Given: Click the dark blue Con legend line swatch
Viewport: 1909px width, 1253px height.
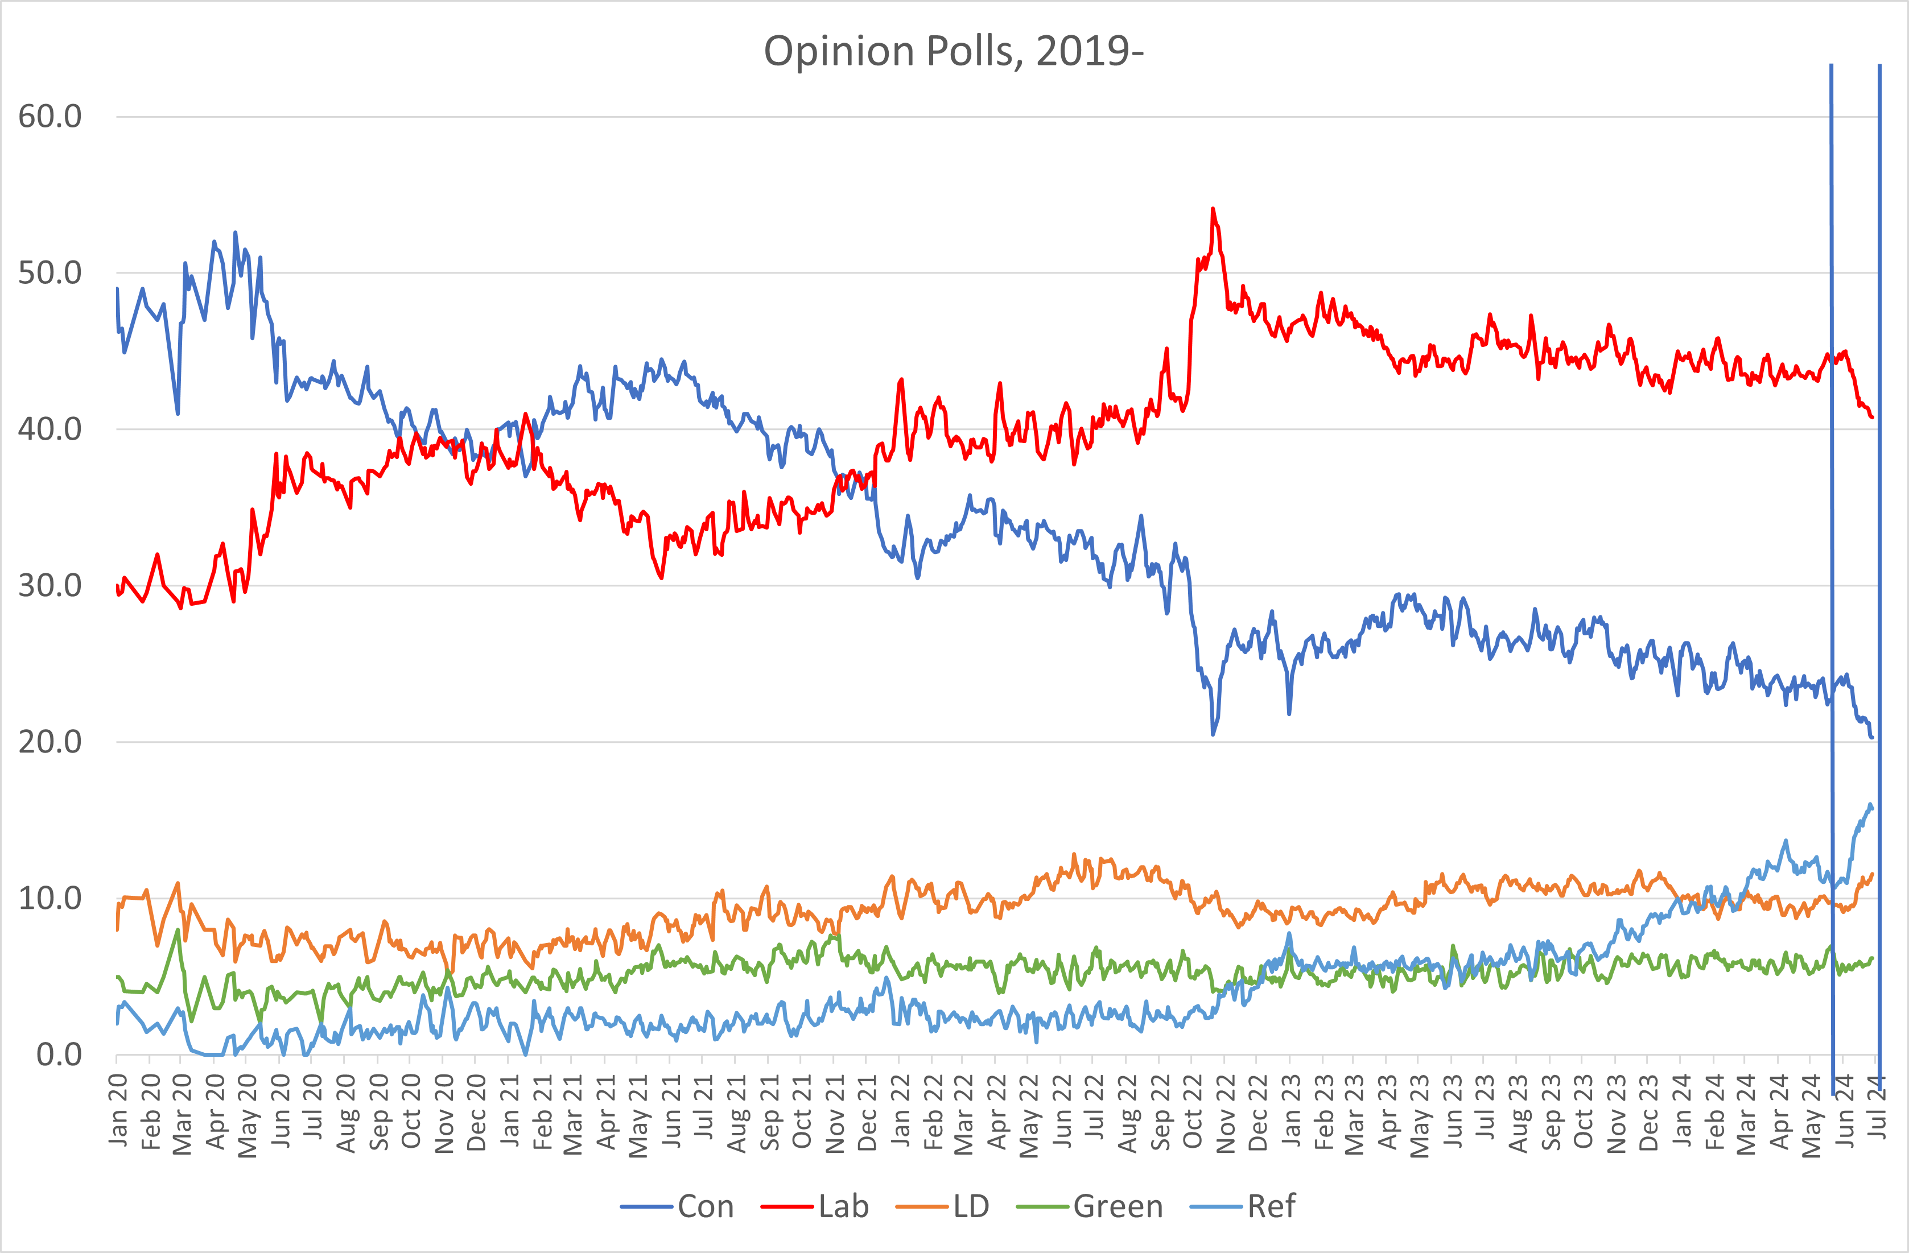Looking at the screenshot, I should click(646, 1206).
